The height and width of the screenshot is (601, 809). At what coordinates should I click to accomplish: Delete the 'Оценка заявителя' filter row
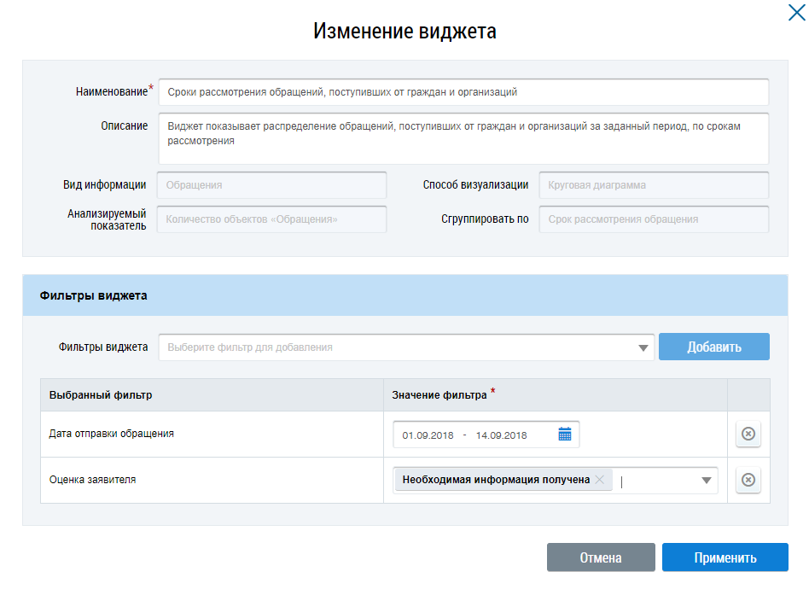click(748, 480)
